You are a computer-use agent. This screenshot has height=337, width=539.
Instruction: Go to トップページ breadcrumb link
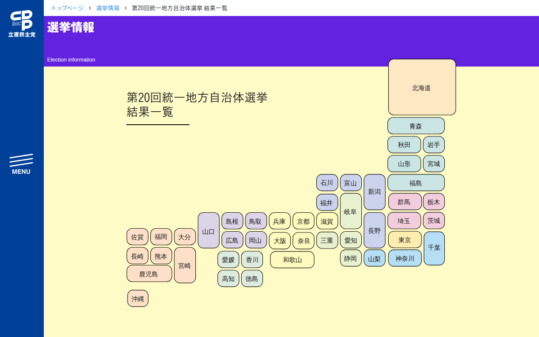click(67, 8)
